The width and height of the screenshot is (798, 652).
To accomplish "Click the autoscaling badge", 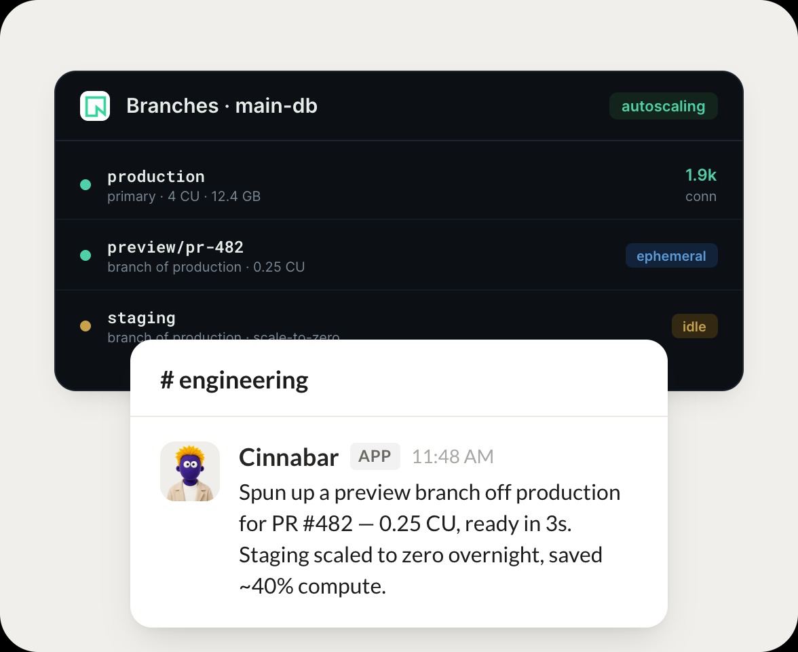I will click(663, 106).
